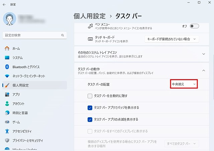
Task: Enable タスク バーを自動的に隠す checkbox
Action: click(90, 96)
